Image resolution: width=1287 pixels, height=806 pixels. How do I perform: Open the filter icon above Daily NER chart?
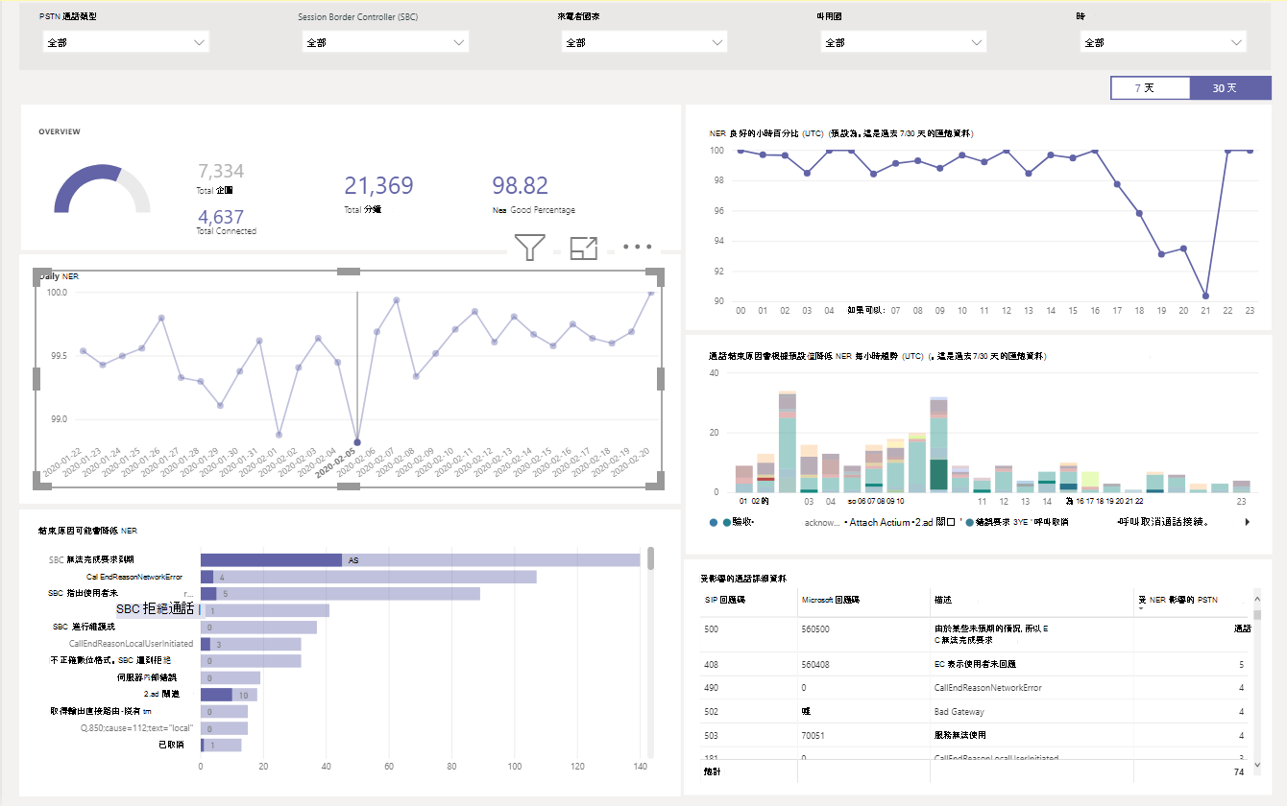tap(529, 247)
